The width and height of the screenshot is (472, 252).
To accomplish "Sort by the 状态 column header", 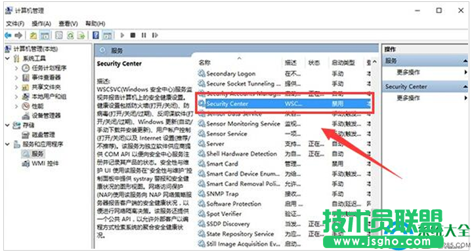I will tap(314, 63).
